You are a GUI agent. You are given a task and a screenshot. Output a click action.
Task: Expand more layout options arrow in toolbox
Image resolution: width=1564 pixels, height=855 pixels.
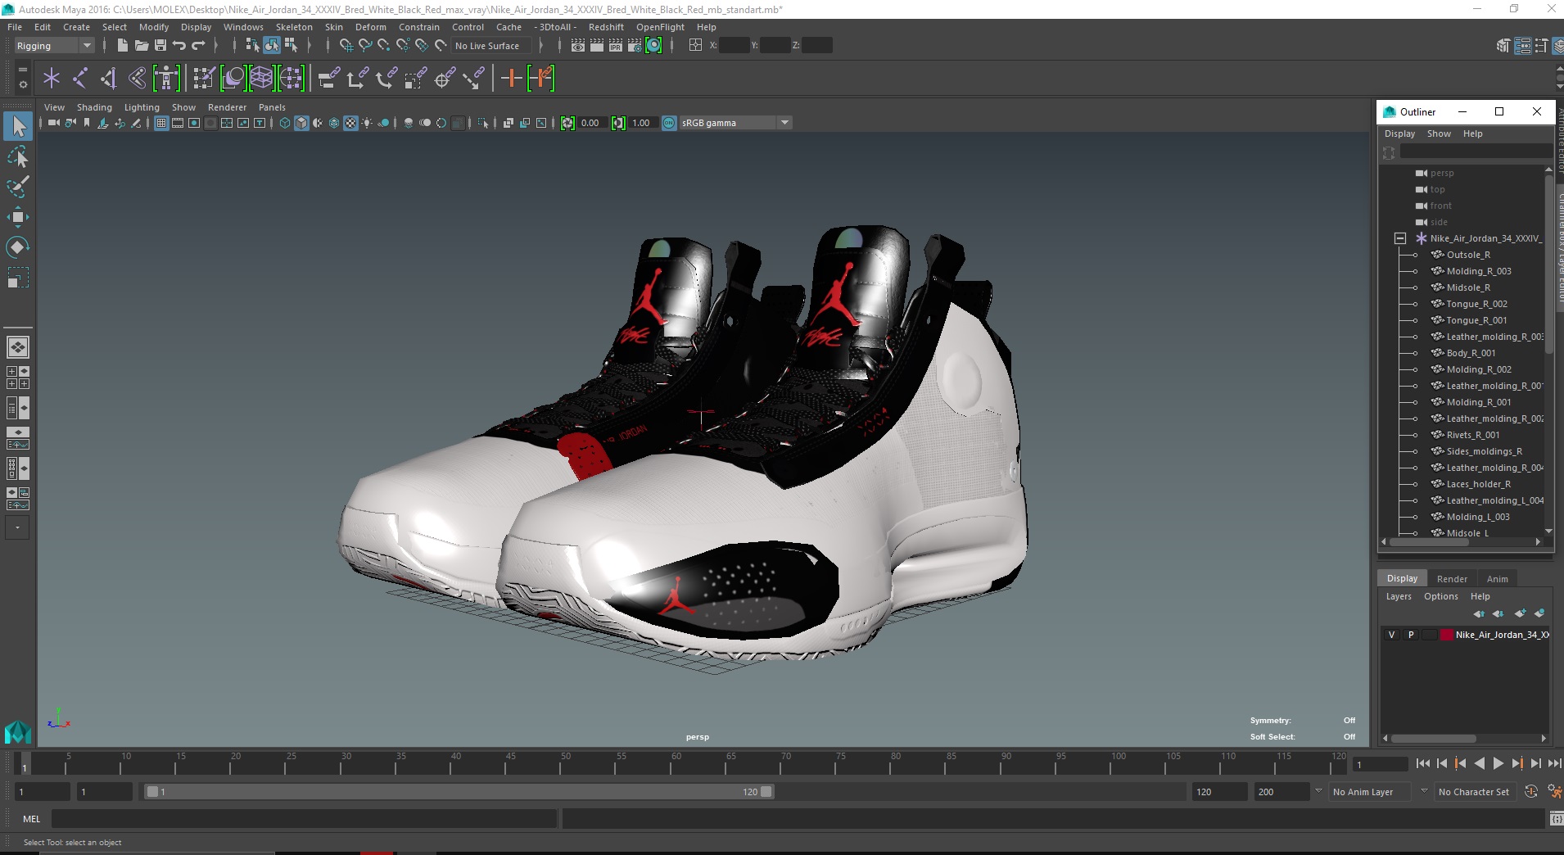[x=18, y=528]
